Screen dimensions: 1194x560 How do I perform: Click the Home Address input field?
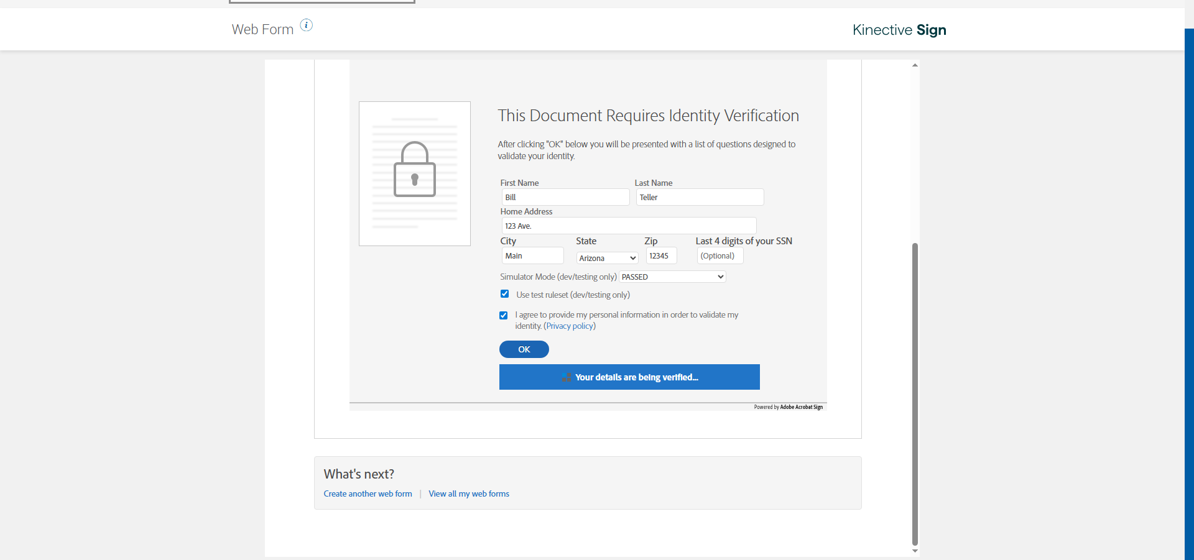click(x=629, y=226)
